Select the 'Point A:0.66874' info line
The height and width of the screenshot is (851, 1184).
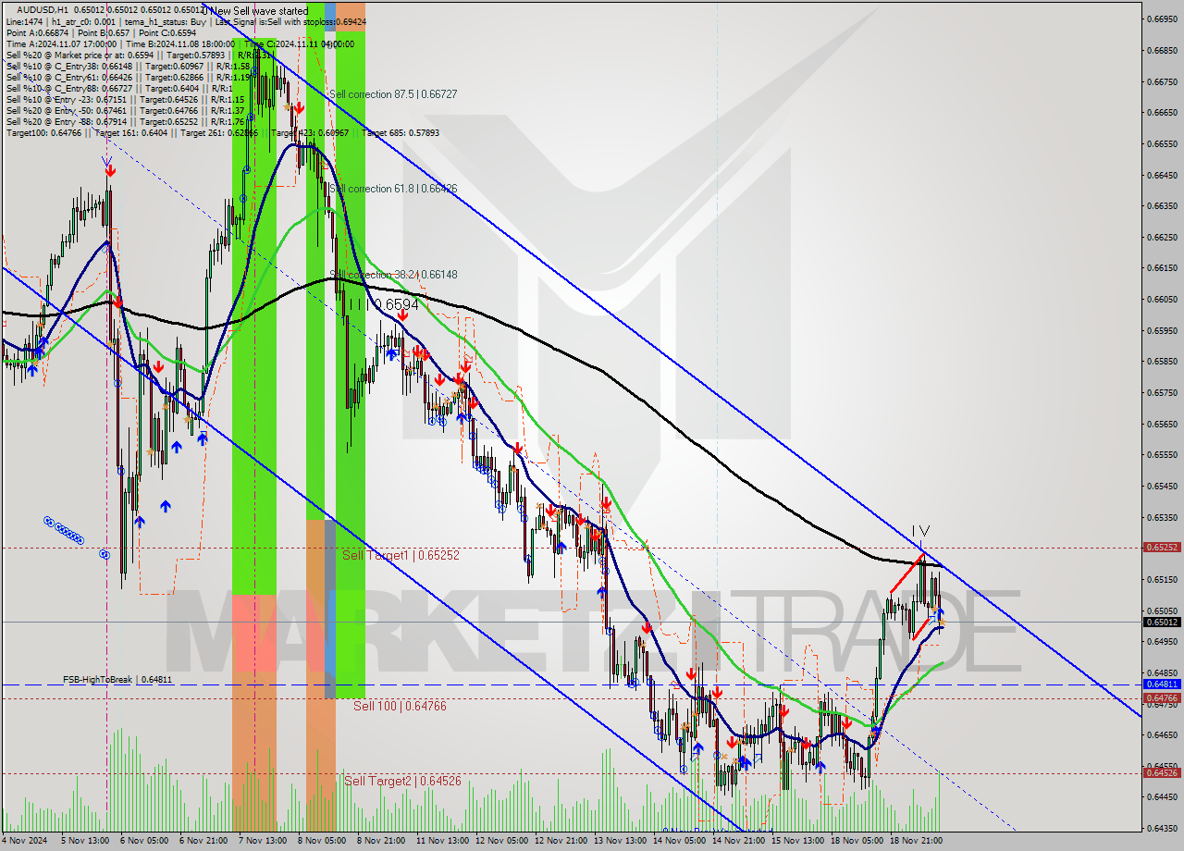102,32
